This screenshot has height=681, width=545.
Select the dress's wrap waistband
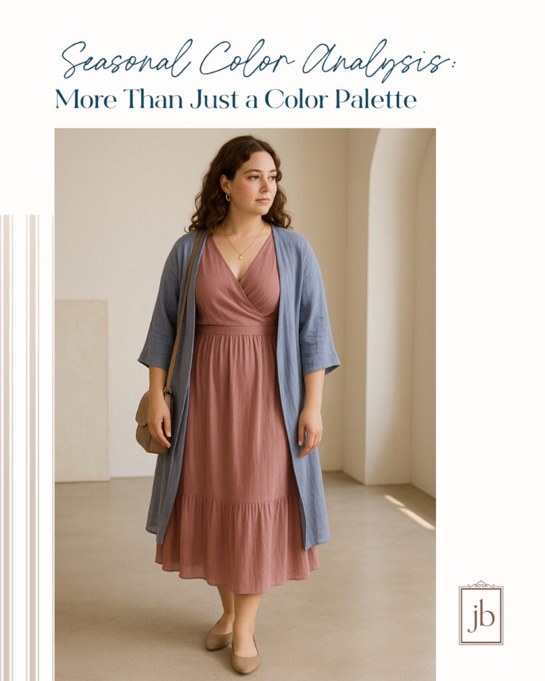(x=236, y=329)
